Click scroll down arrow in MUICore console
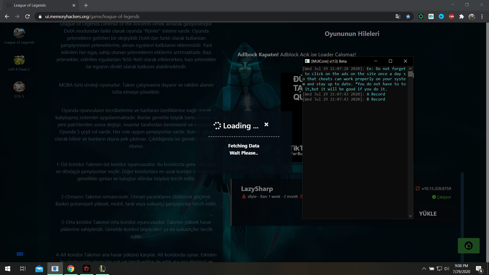The width and height of the screenshot is (489, 275). pos(410,216)
